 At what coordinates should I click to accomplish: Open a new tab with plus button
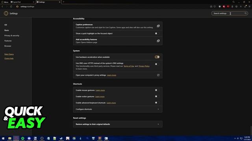tap(64, 2)
